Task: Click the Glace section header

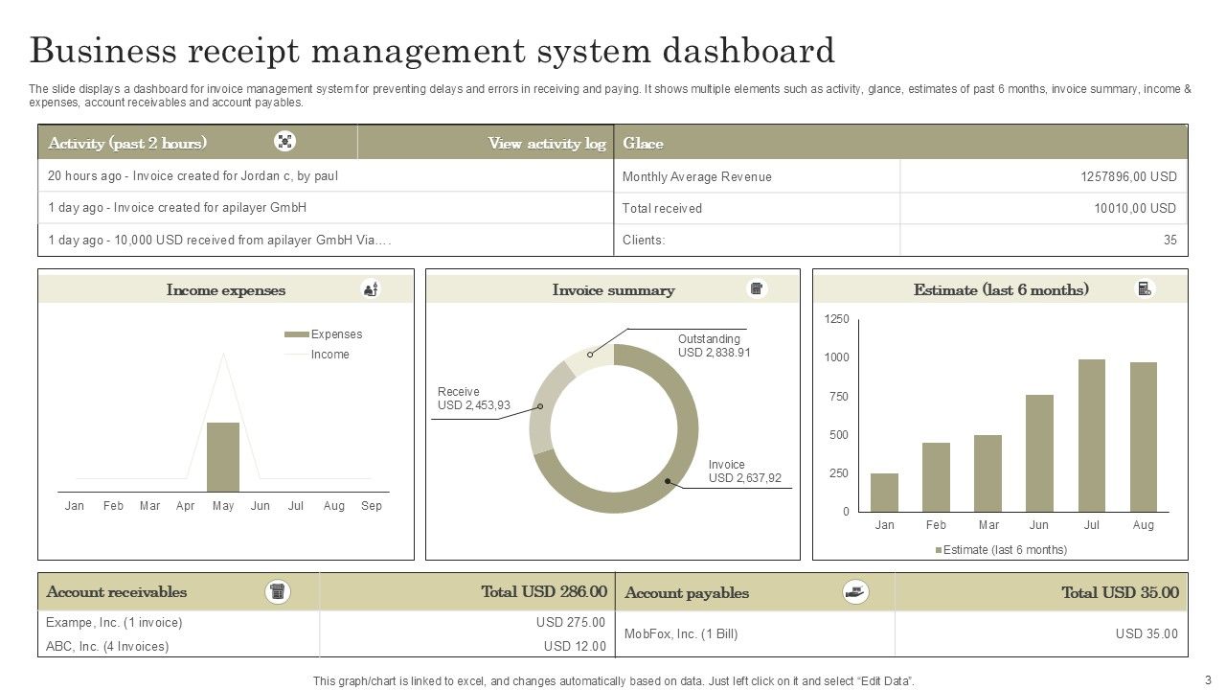Action: (643, 144)
